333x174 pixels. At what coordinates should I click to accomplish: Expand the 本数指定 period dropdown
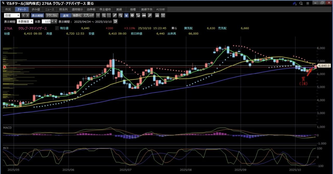pos(25,22)
